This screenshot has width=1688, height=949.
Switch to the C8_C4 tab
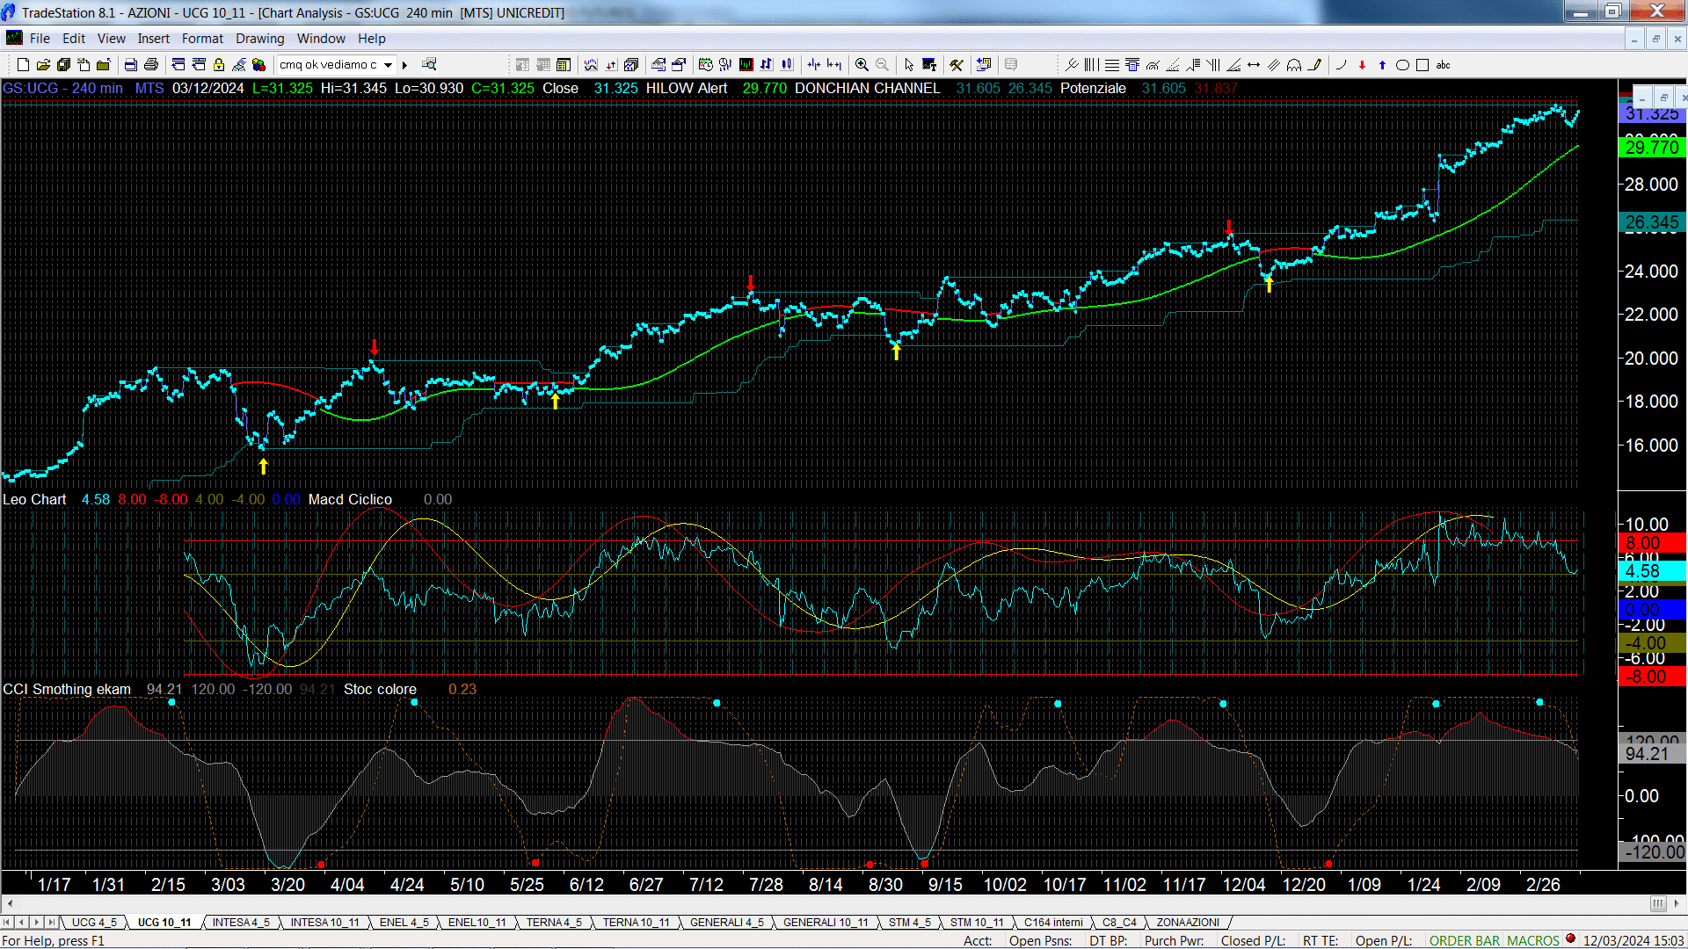(1119, 923)
